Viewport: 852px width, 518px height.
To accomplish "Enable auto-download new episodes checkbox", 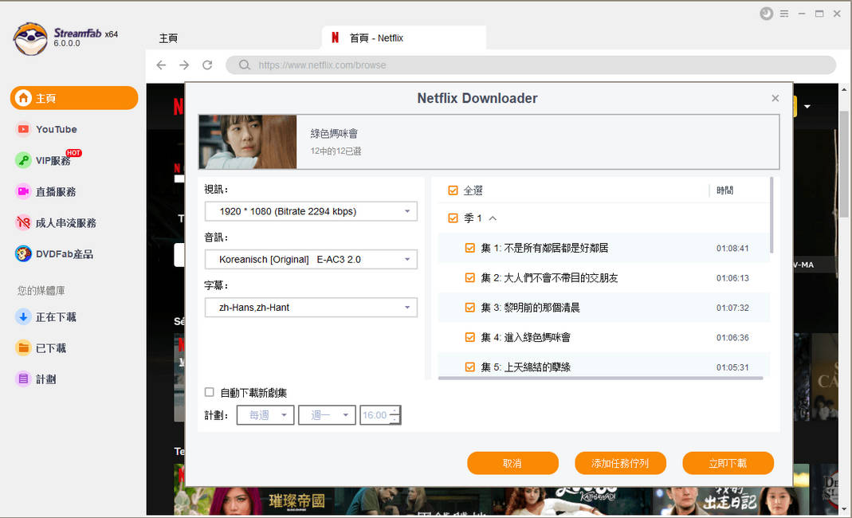I will 210,392.
